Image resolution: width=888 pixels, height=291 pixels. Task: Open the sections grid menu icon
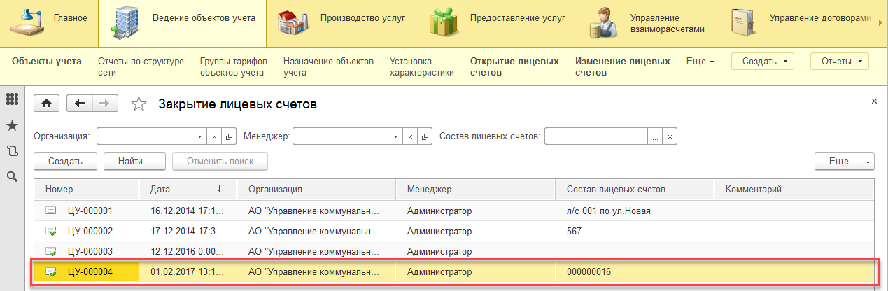coord(11,100)
